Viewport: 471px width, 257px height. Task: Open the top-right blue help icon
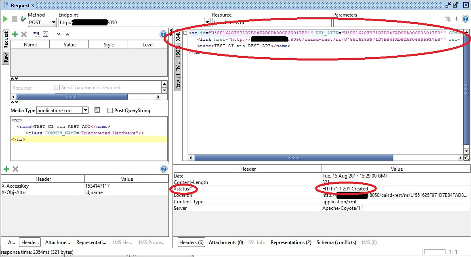click(x=465, y=19)
